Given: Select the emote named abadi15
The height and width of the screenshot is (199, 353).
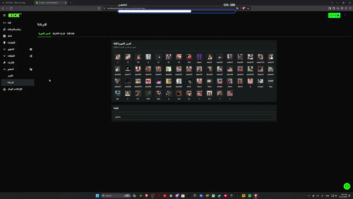Looking at the screenshot, I should tap(271, 57).
